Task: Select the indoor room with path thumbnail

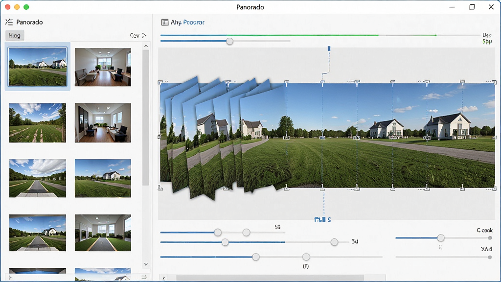Action: tap(103, 233)
